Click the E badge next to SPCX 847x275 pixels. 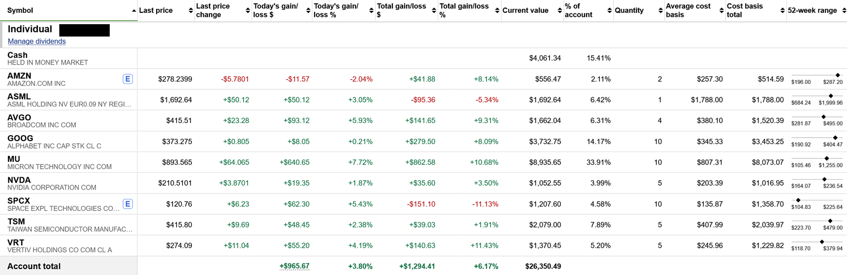coord(127,204)
